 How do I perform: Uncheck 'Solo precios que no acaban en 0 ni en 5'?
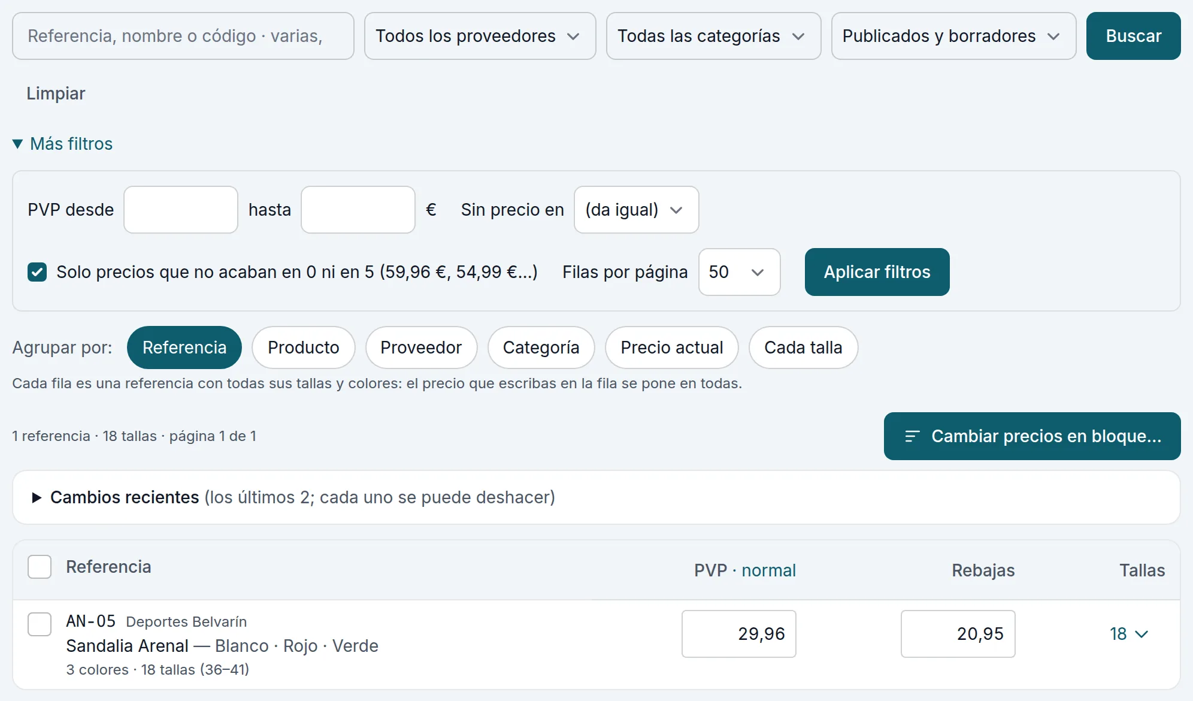coord(37,272)
